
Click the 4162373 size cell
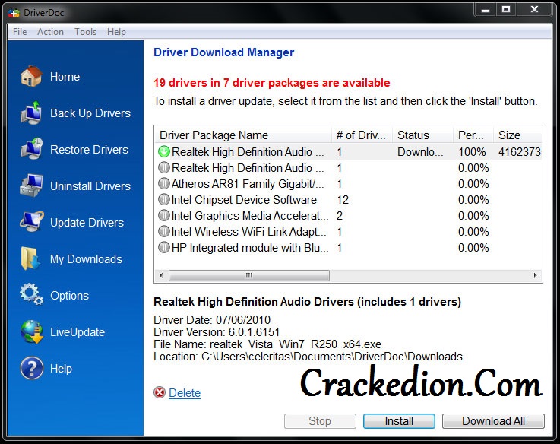(x=520, y=152)
